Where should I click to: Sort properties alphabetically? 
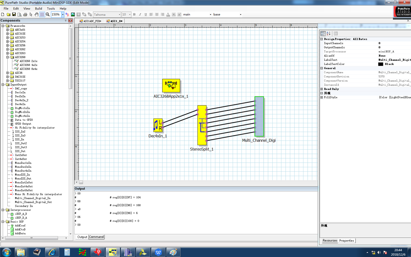[328, 33]
